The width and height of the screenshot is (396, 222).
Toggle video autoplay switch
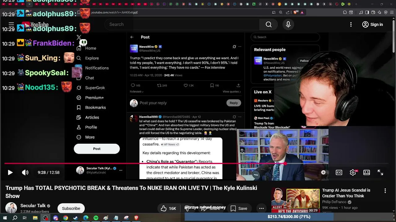tap(323, 172)
